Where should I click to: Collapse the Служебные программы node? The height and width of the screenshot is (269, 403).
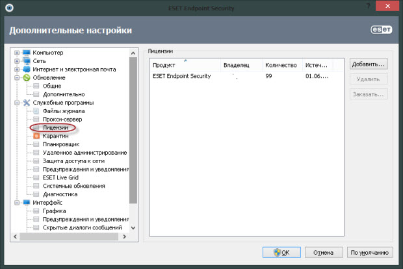pyautogui.click(x=17, y=103)
